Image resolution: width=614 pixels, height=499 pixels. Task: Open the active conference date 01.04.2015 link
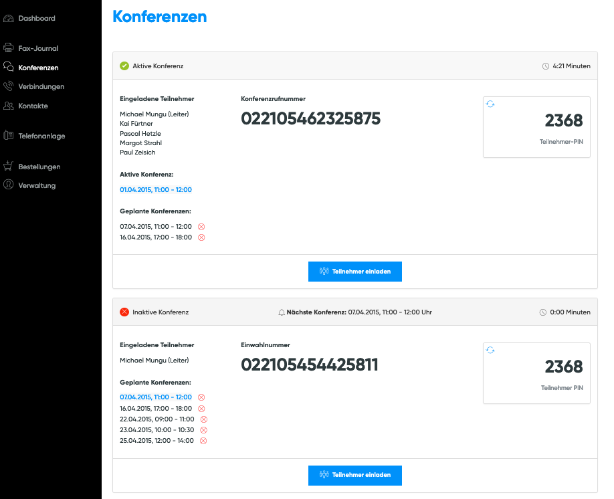pyautogui.click(x=156, y=190)
